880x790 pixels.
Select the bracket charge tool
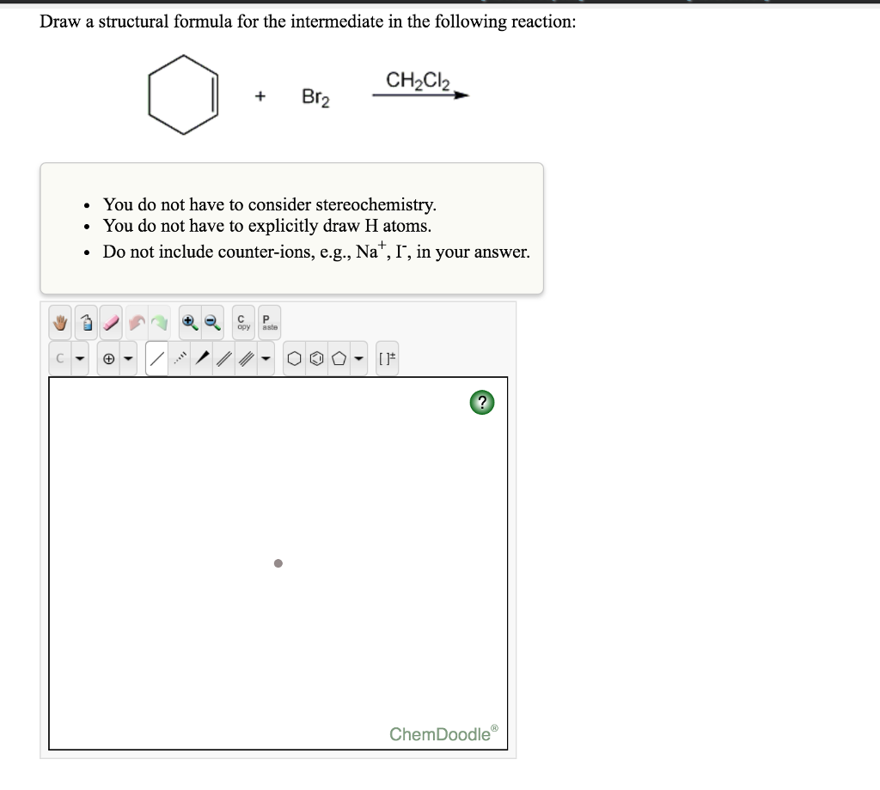(x=387, y=358)
